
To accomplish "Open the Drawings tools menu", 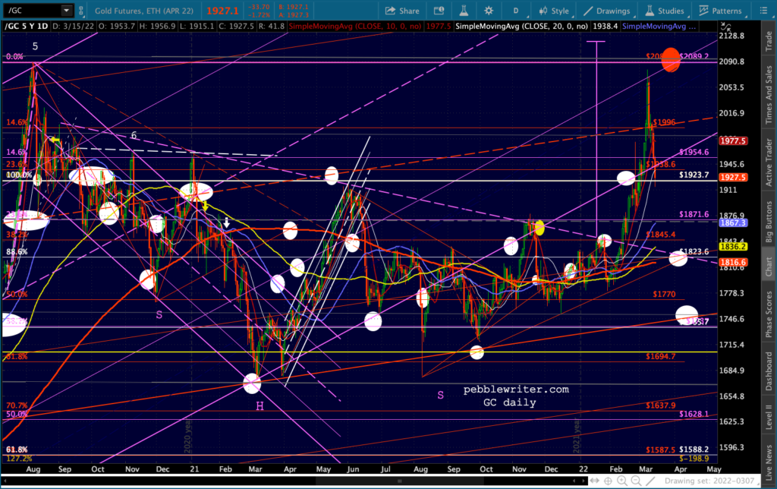I will pyautogui.click(x=607, y=11).
